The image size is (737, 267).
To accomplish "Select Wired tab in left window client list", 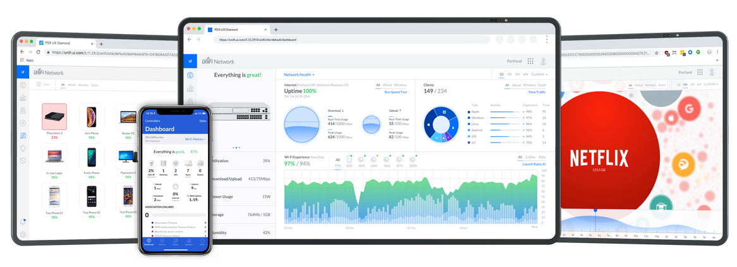I will (71, 85).
